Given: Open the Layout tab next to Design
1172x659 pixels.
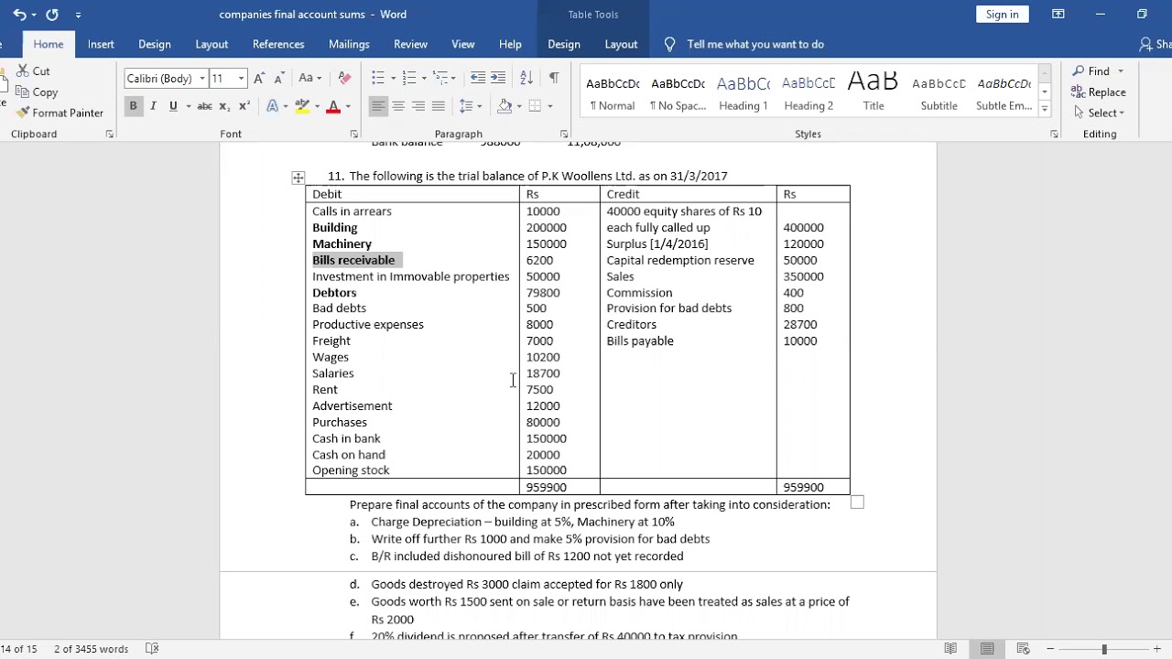Looking at the screenshot, I should (x=212, y=44).
